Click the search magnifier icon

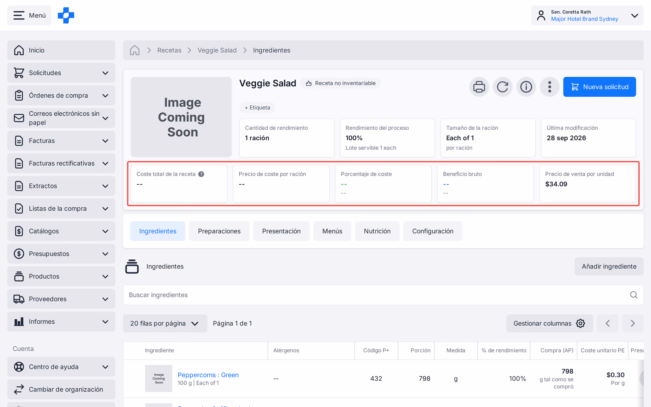click(633, 295)
